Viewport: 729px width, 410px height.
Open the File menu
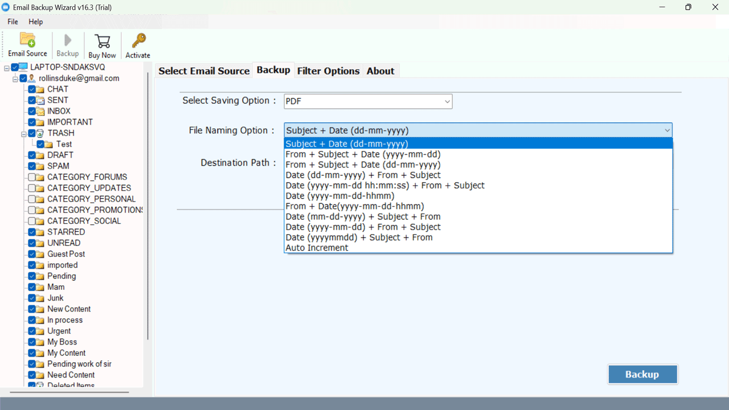coord(13,22)
